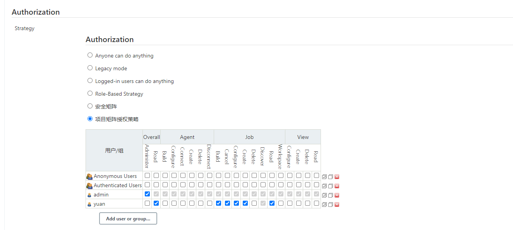Click the clear-all icon on the admin row
This screenshot has width=513, height=230.
pyautogui.click(x=330, y=195)
